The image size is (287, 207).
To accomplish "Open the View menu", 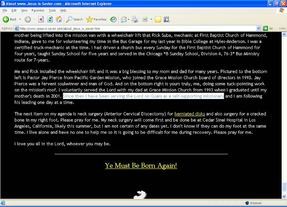I will (x=24, y=10).
